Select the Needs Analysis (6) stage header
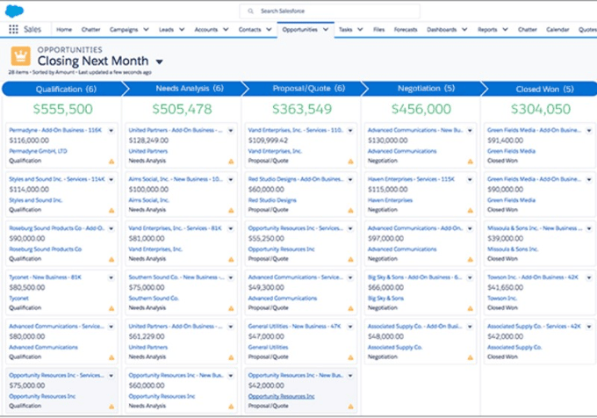 [x=187, y=89]
